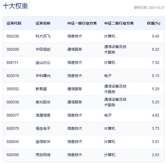
Task: Click the 证券名称 column header
Action: [x=43, y=23]
